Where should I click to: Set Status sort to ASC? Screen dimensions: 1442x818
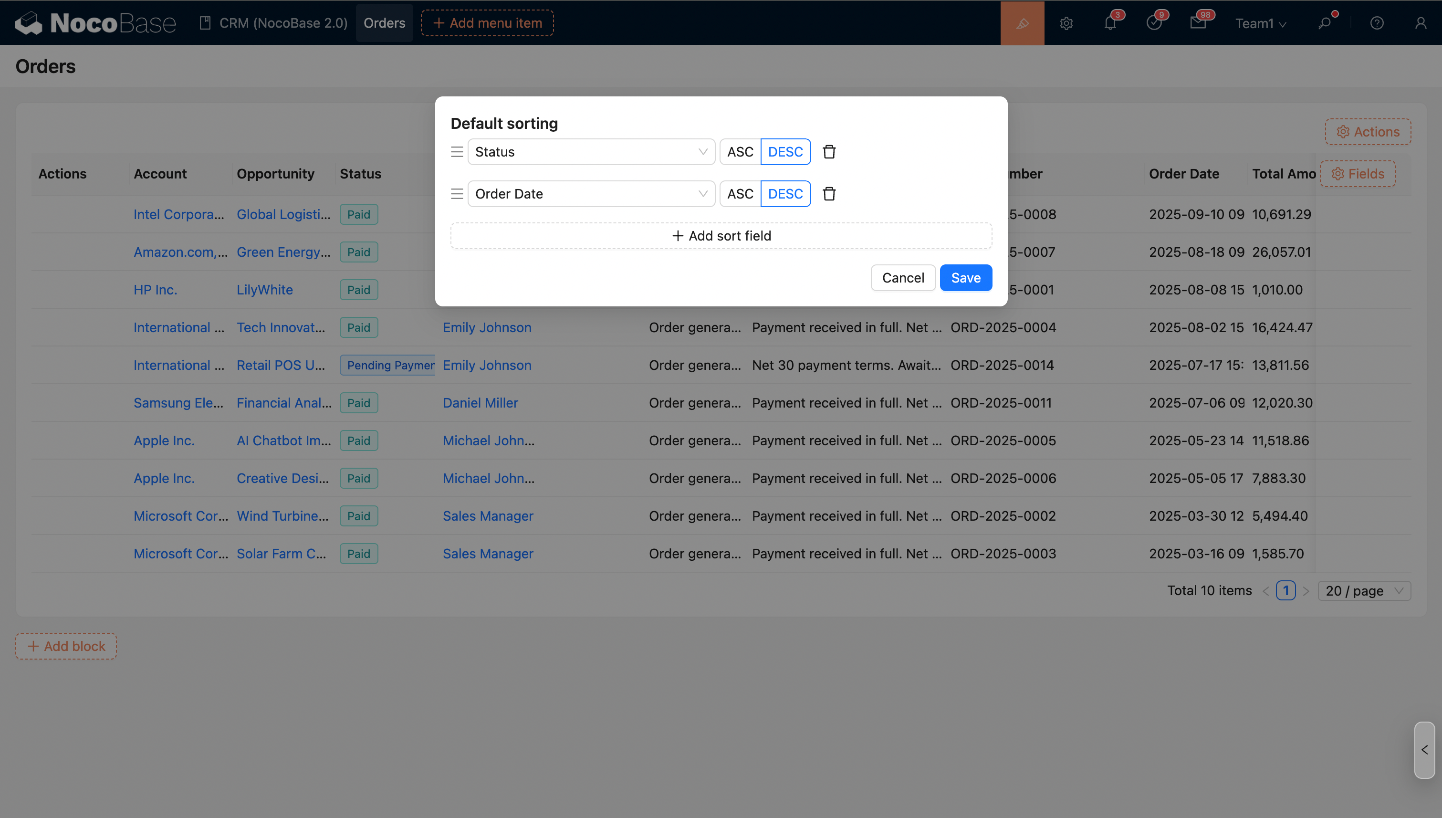[x=740, y=152]
